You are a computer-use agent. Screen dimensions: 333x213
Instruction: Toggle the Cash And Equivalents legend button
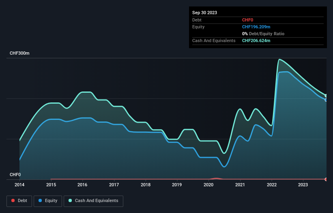click(93, 201)
